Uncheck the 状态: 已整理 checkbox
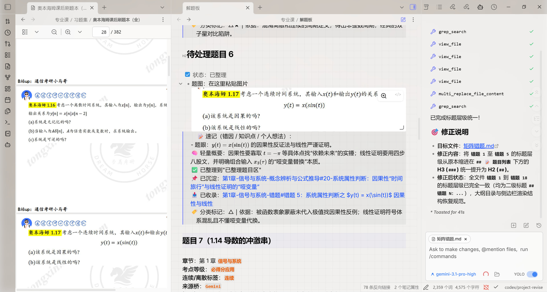Image resolution: width=547 pixels, height=292 pixels. tap(187, 75)
